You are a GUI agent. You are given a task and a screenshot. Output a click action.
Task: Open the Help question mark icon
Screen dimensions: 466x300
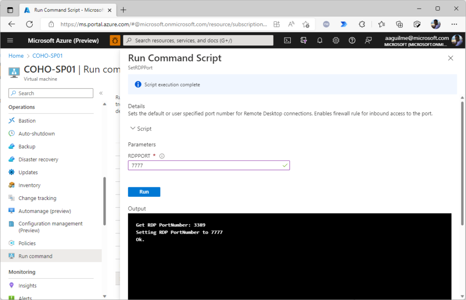point(351,40)
